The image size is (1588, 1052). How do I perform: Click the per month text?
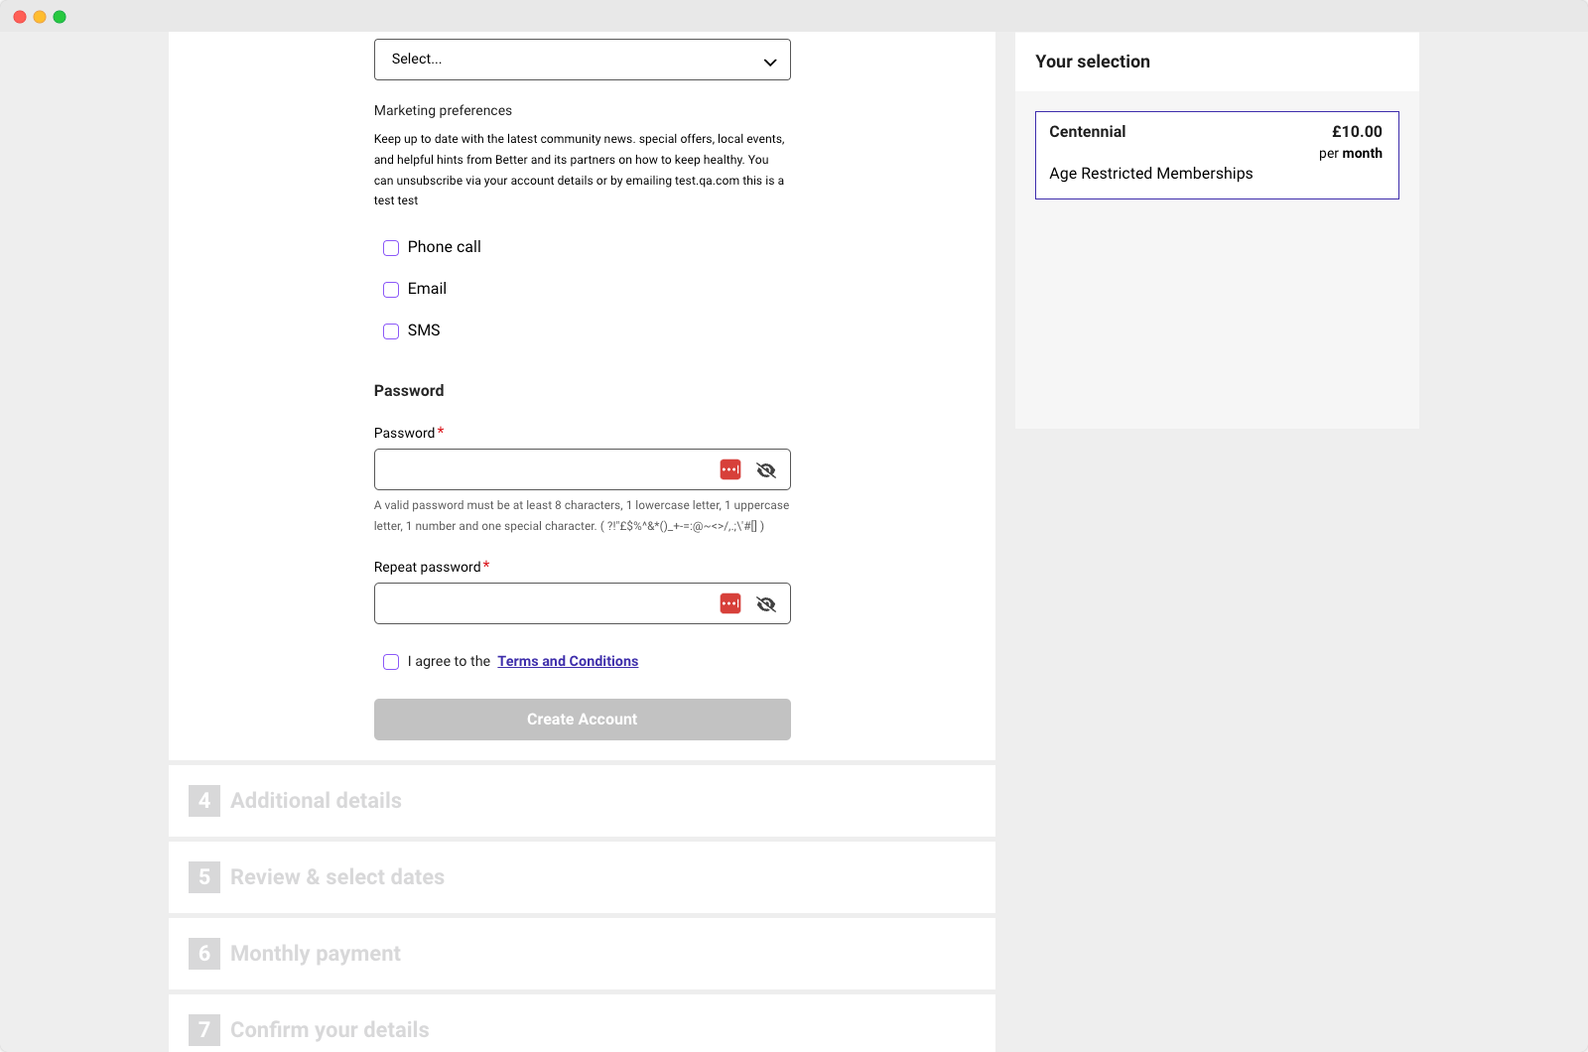(1351, 153)
